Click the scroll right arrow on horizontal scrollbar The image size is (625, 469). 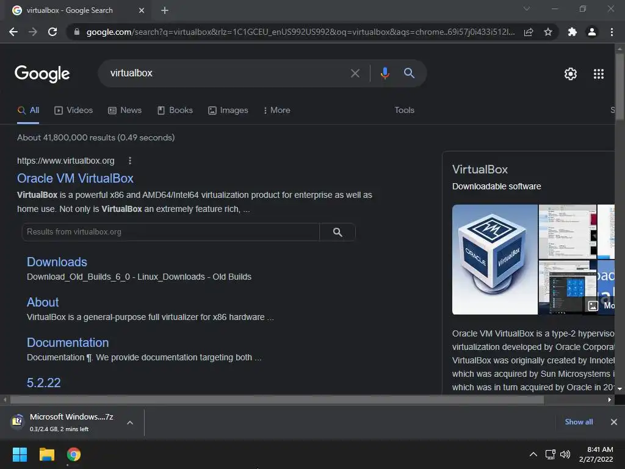[x=610, y=399]
